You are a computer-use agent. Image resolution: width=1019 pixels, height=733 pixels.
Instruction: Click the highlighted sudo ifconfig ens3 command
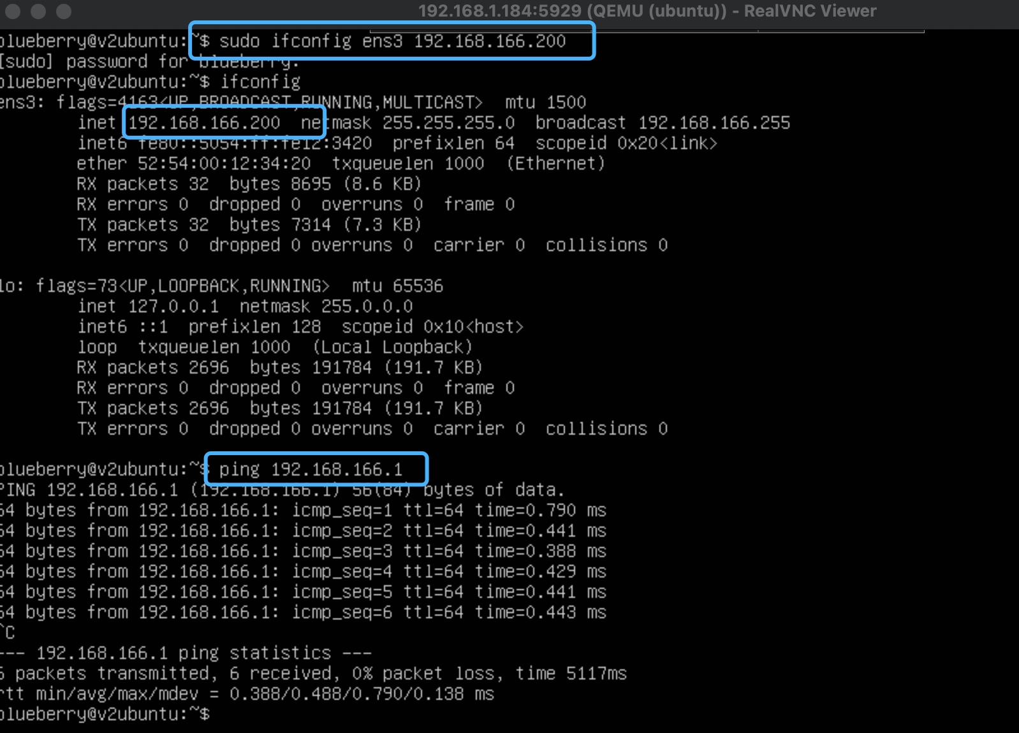pos(392,41)
